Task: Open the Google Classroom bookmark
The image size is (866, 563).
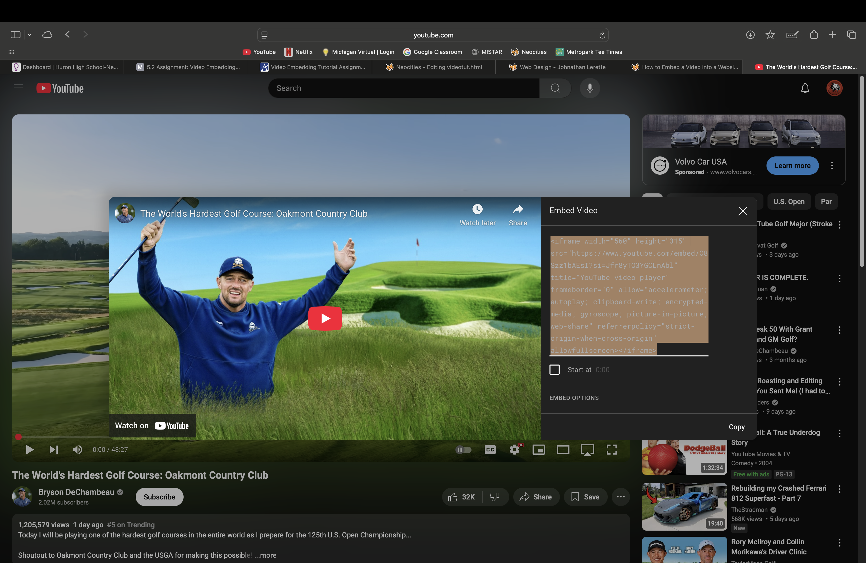Action: (433, 52)
